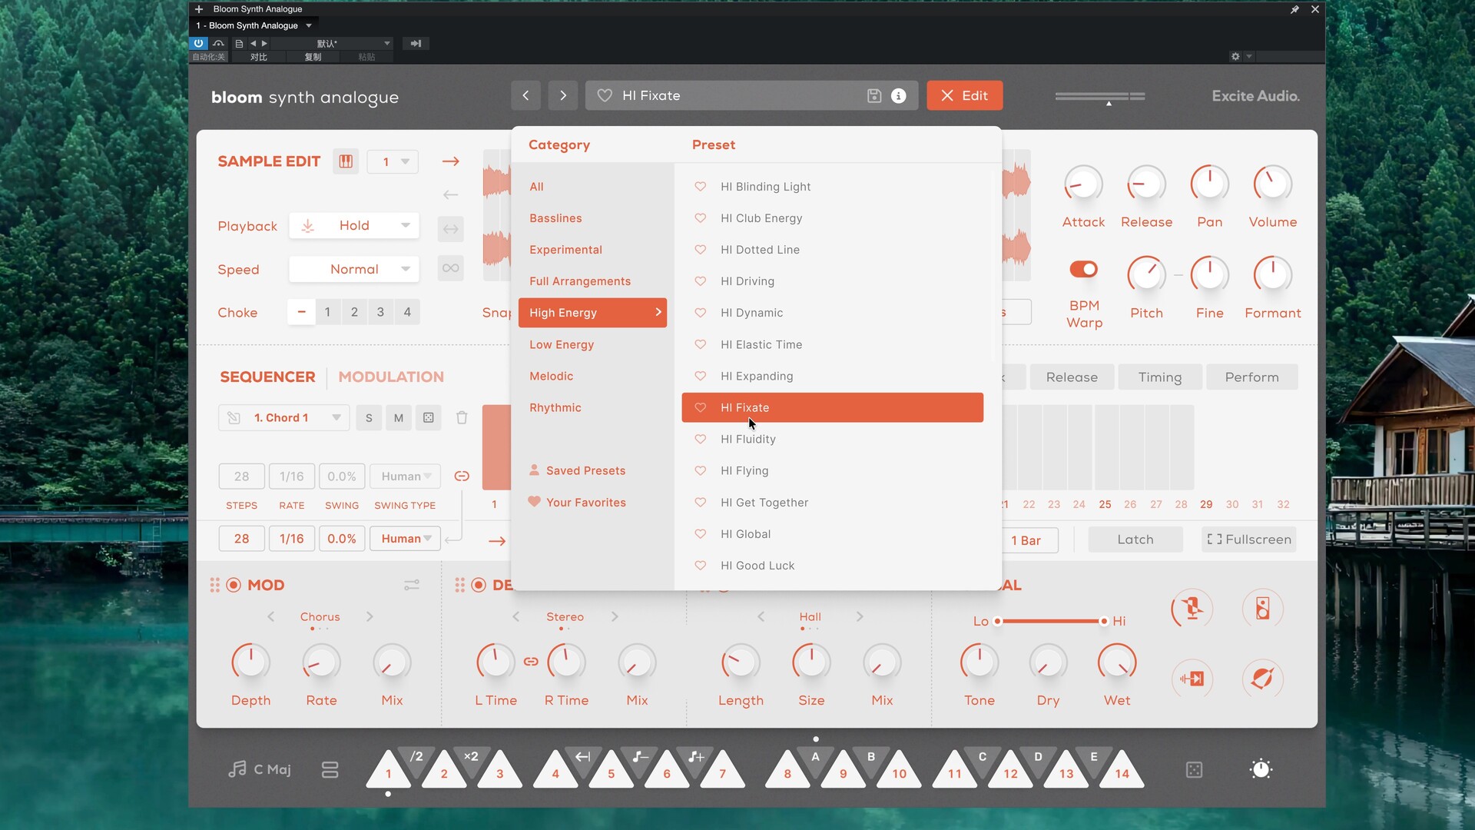Switch to the next Chorus effect type
Screen dimensions: 1475x830
370,616
